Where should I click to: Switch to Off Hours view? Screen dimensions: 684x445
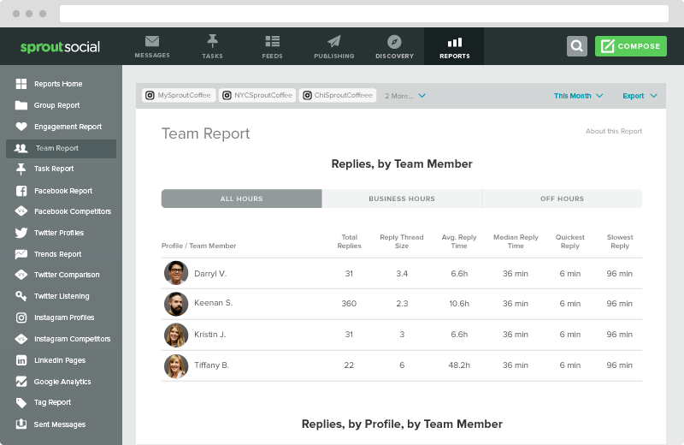(x=562, y=199)
